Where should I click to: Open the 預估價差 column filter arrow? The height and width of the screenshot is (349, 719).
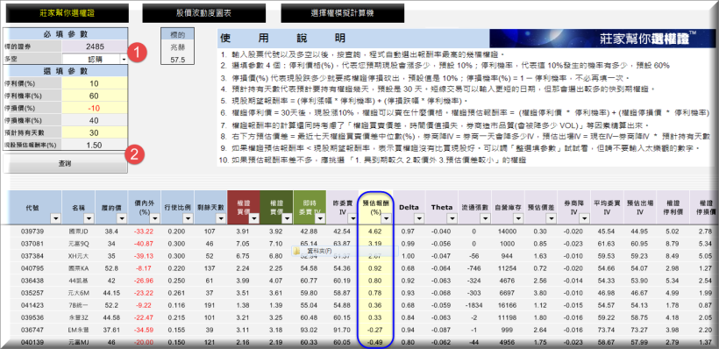(x=552, y=219)
